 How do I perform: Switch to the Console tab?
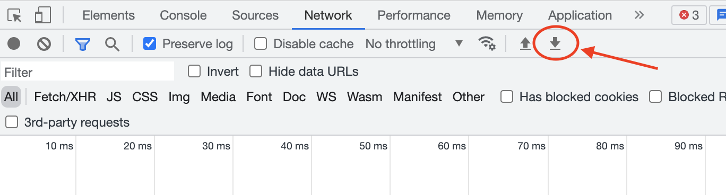[183, 15]
